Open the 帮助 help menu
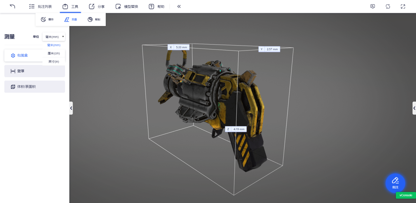The height and width of the screenshot is (203, 416). [156, 6]
